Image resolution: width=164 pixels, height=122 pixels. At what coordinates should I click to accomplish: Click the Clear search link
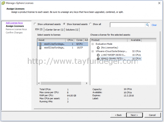154,25
